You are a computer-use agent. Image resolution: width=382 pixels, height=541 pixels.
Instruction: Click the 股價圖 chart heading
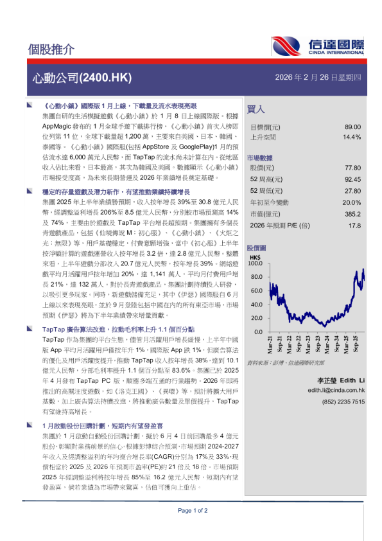click(257, 248)
